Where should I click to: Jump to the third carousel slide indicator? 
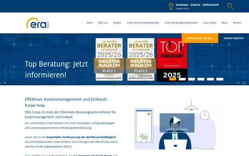coord(192,79)
